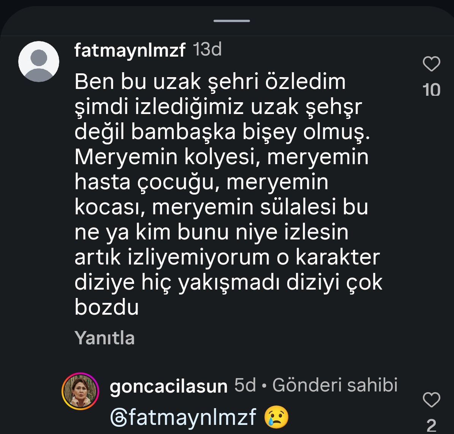The width and height of the screenshot is (454, 434).
Task: Click the comment text starting 'Ben bu uzak'
Action: pyautogui.click(x=210, y=82)
